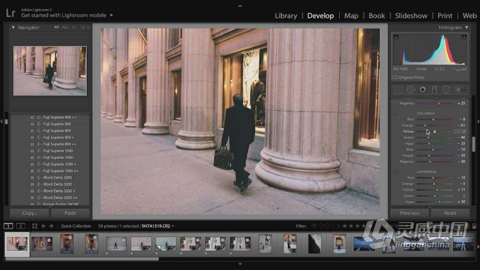Select the Graduated Filter tool
This screenshot has width=480, height=270.
coord(434,89)
